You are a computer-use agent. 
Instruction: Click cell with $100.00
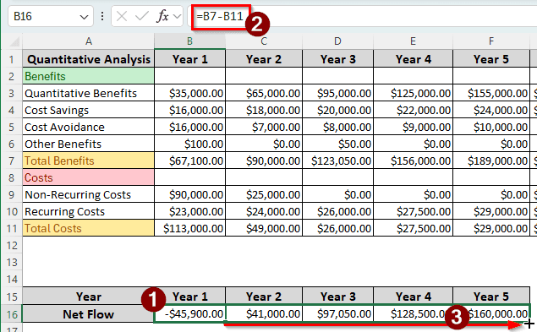pyautogui.click(x=190, y=144)
